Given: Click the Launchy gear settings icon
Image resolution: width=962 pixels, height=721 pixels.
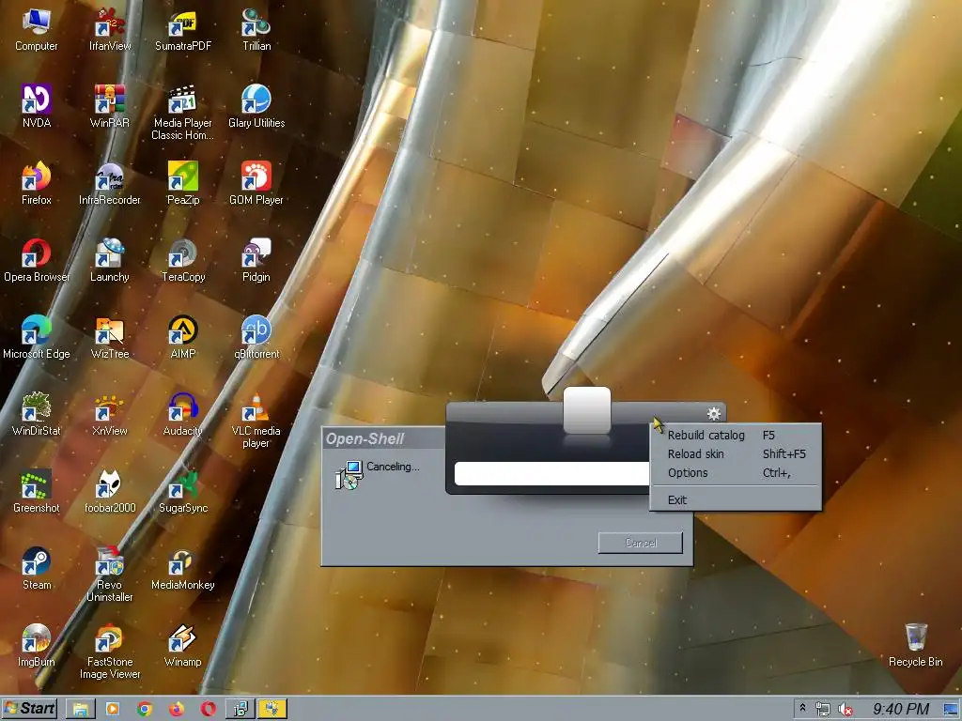Looking at the screenshot, I should click(714, 414).
